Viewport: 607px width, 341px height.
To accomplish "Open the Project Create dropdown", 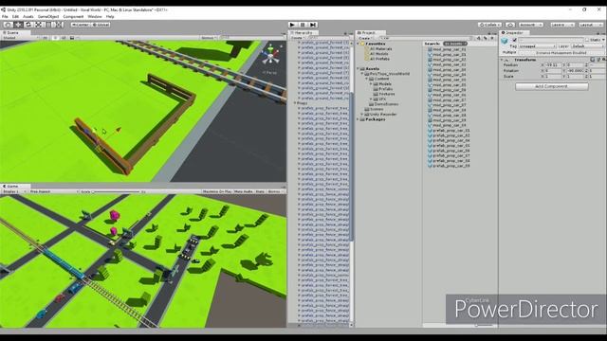I will pos(365,38).
